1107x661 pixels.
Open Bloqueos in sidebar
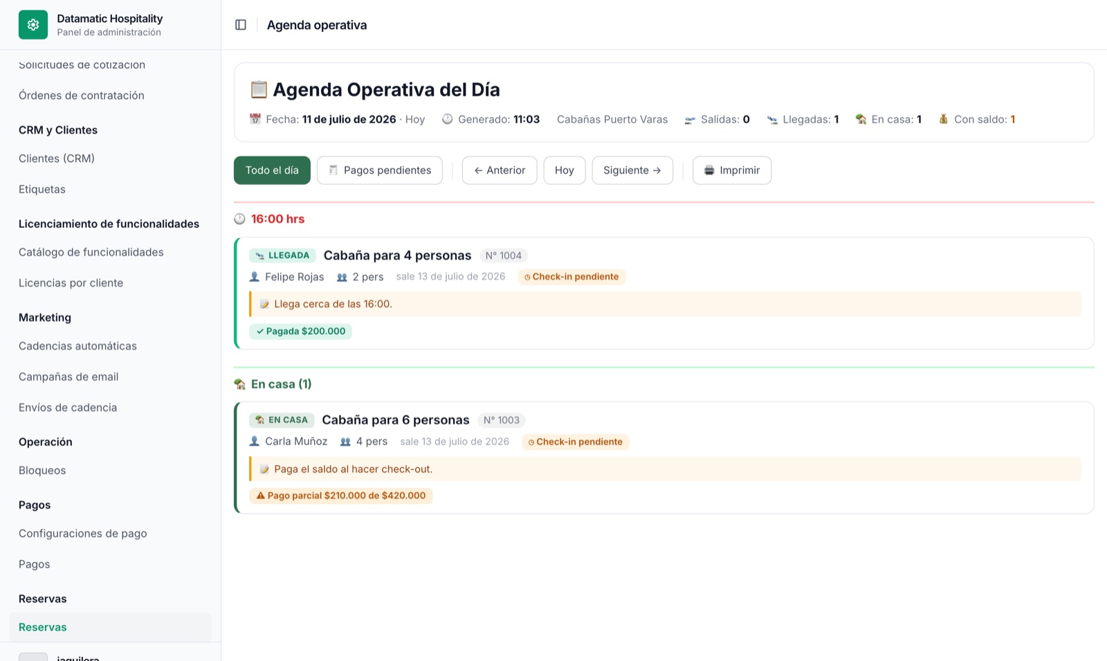point(42,471)
